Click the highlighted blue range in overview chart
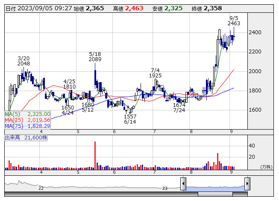Screen dimensions: 279x201 tap(215, 189)
